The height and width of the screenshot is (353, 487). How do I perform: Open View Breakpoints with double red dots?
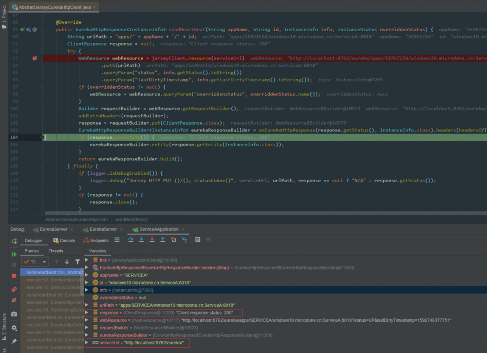point(14,289)
